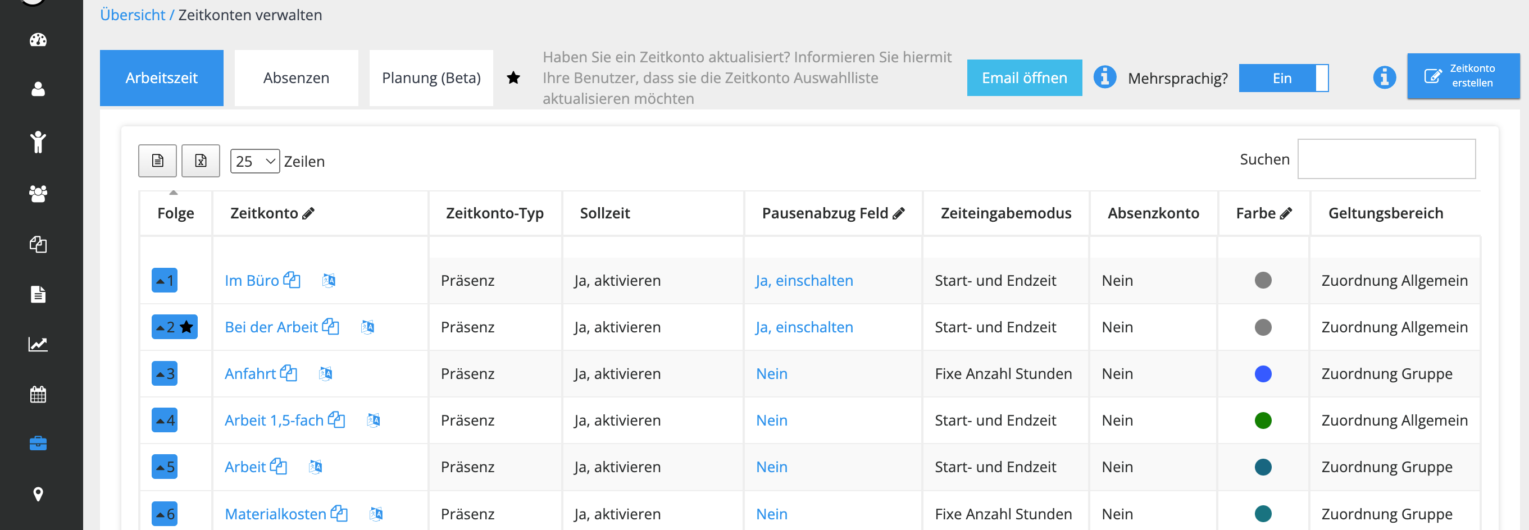Click the Email öffnen button
This screenshot has height=530, width=1529.
1024,77
